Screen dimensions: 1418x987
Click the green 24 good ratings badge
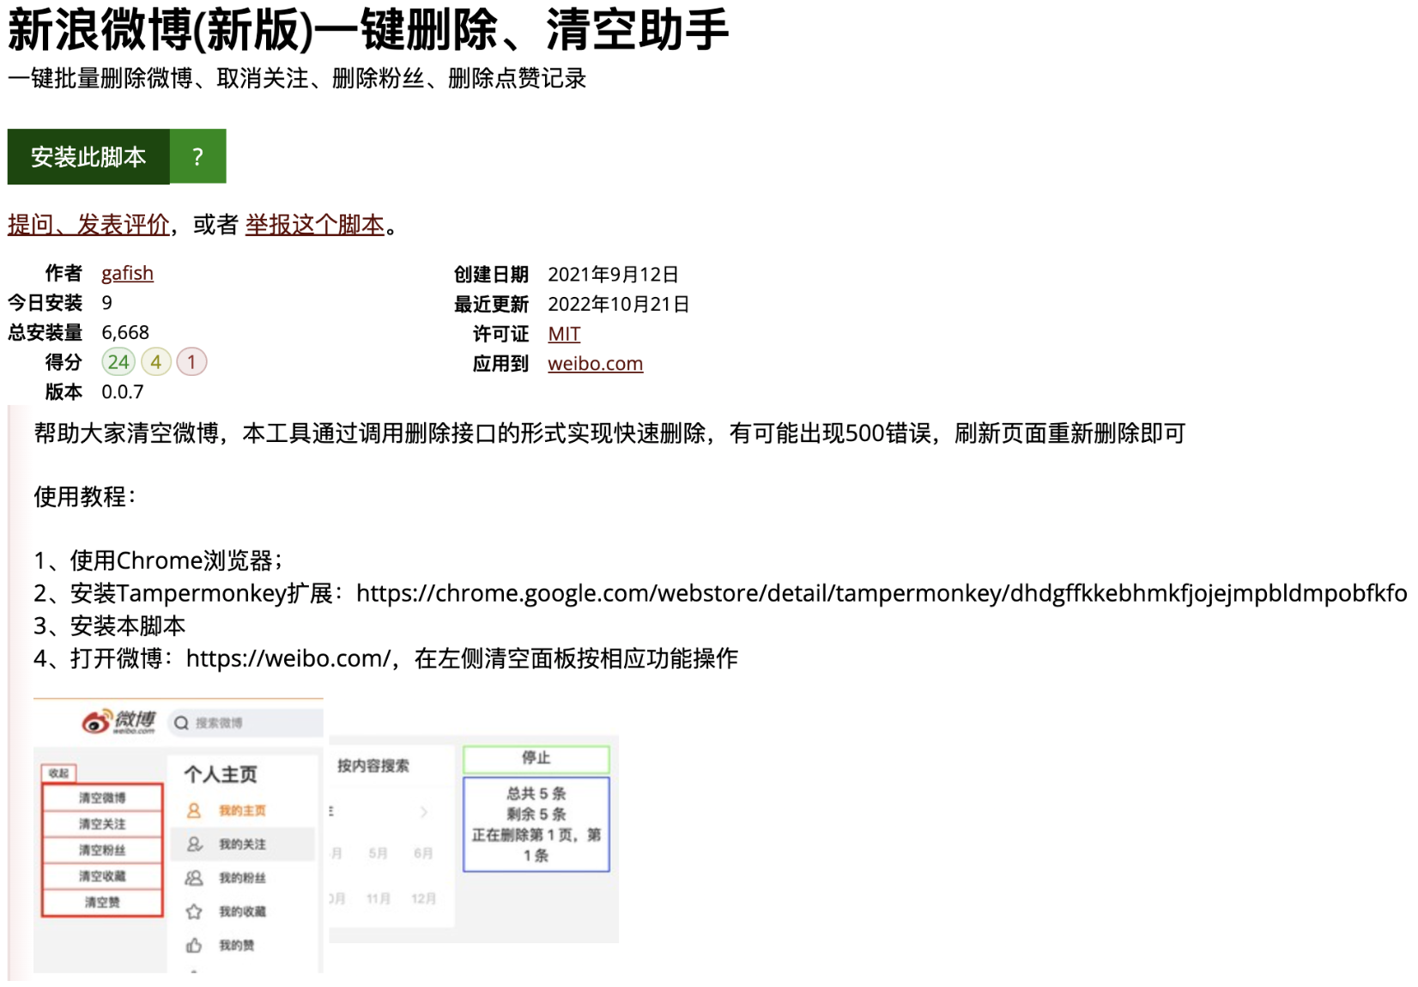click(118, 362)
